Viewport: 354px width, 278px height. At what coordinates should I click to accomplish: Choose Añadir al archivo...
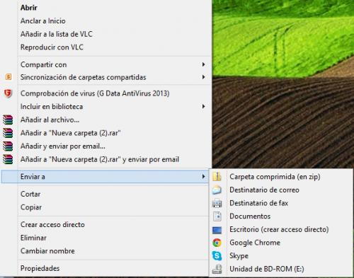click(x=50, y=120)
